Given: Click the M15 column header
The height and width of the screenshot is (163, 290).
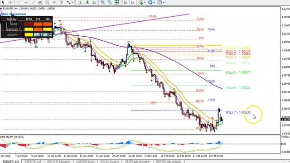Looking at the screenshot, I should point(29,19).
